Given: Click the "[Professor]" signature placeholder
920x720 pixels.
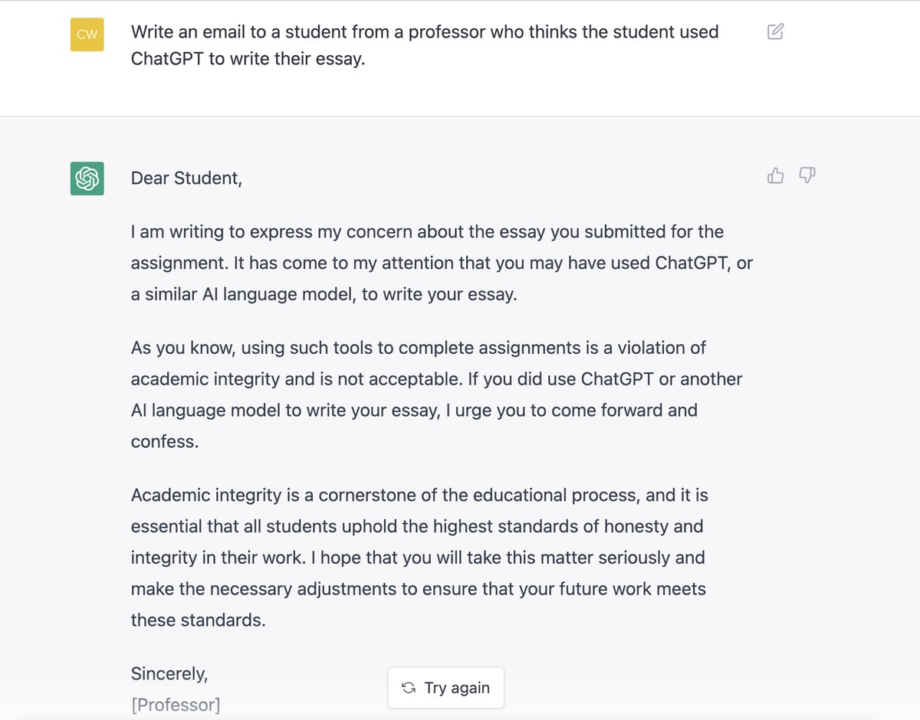Looking at the screenshot, I should (176, 705).
